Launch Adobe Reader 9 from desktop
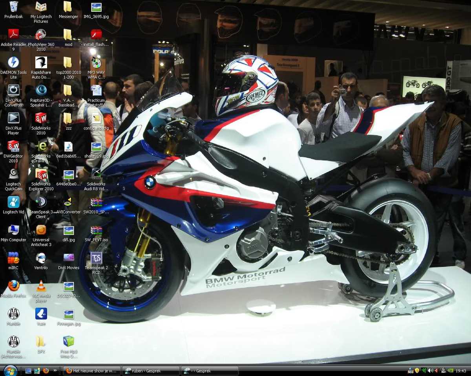 click(x=13, y=35)
